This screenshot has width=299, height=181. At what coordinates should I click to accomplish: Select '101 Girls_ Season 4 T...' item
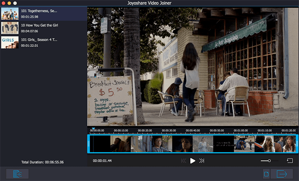click(39, 40)
